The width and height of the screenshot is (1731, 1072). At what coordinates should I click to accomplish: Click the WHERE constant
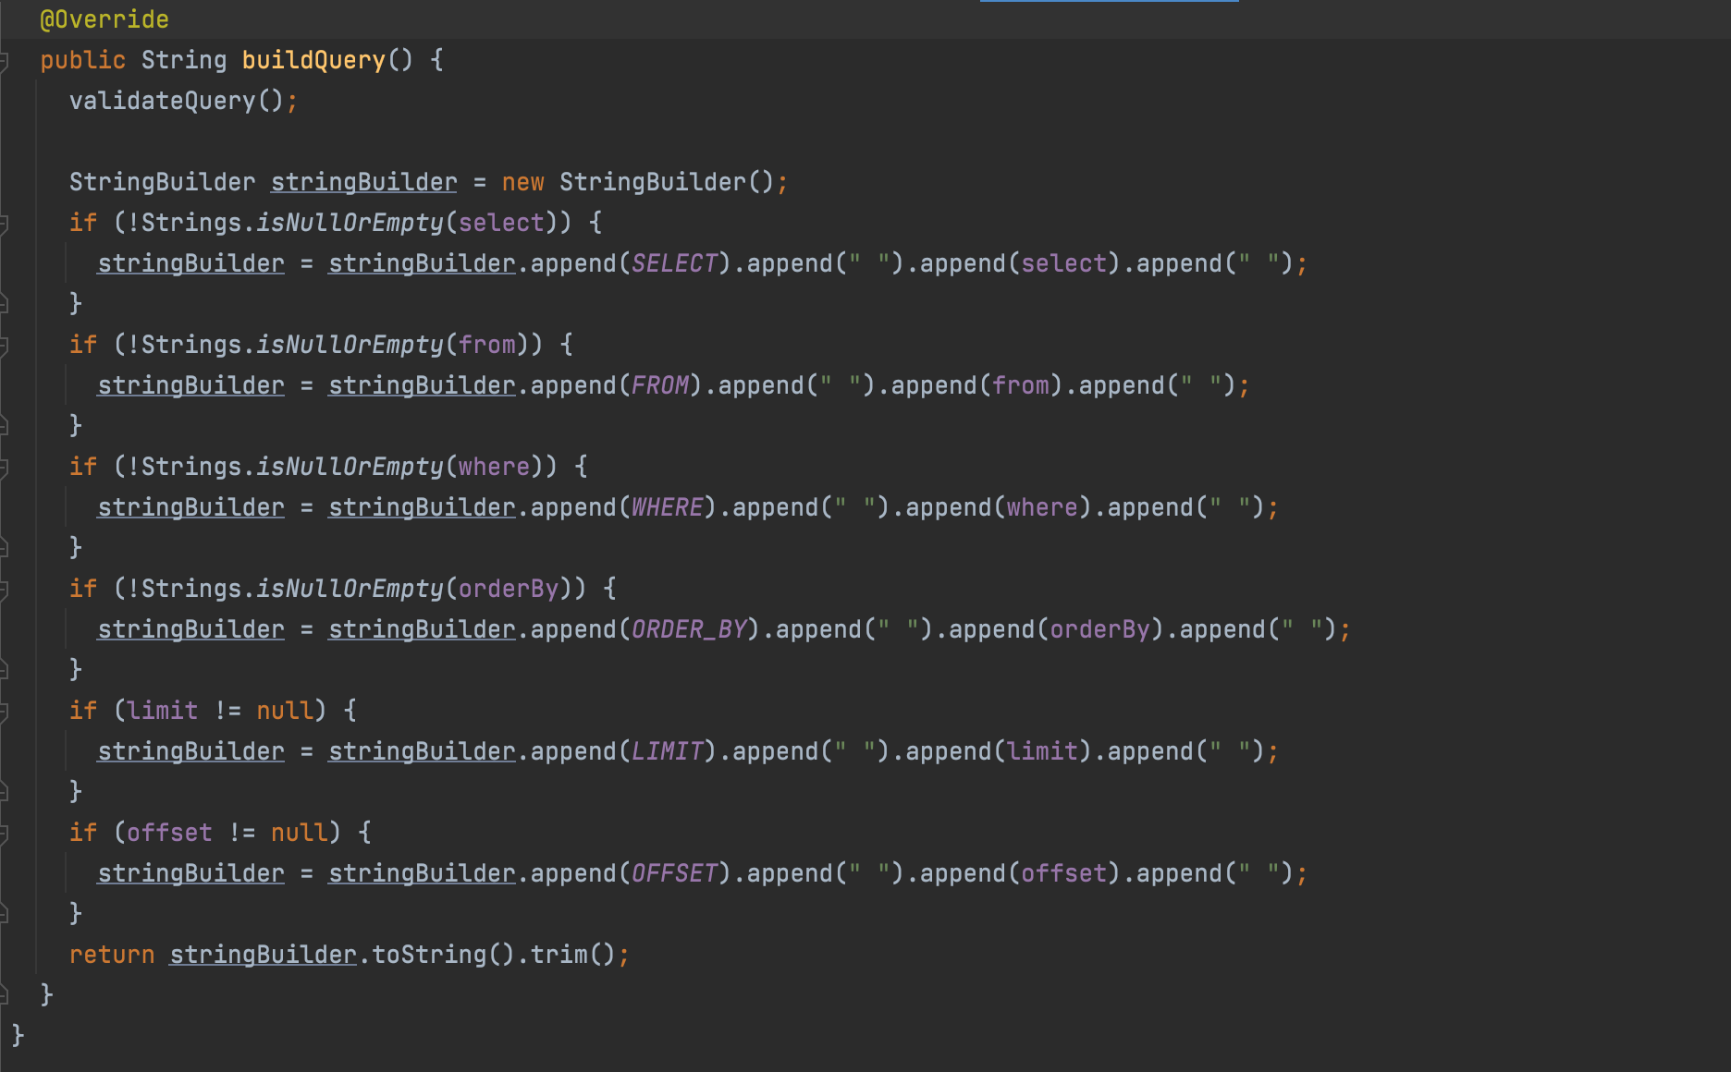[x=668, y=507]
